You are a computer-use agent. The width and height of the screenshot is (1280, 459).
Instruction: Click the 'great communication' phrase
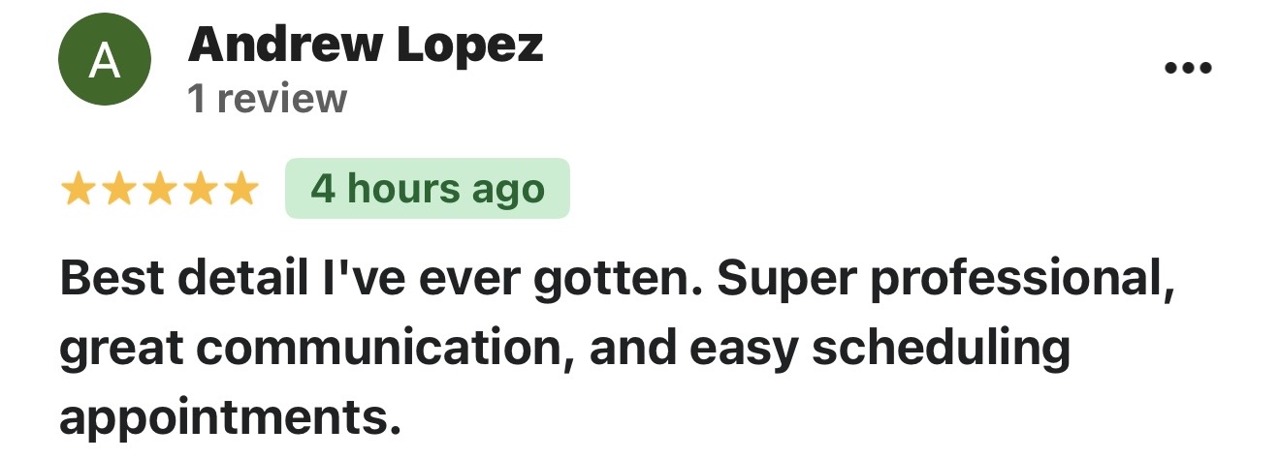[x=310, y=350]
